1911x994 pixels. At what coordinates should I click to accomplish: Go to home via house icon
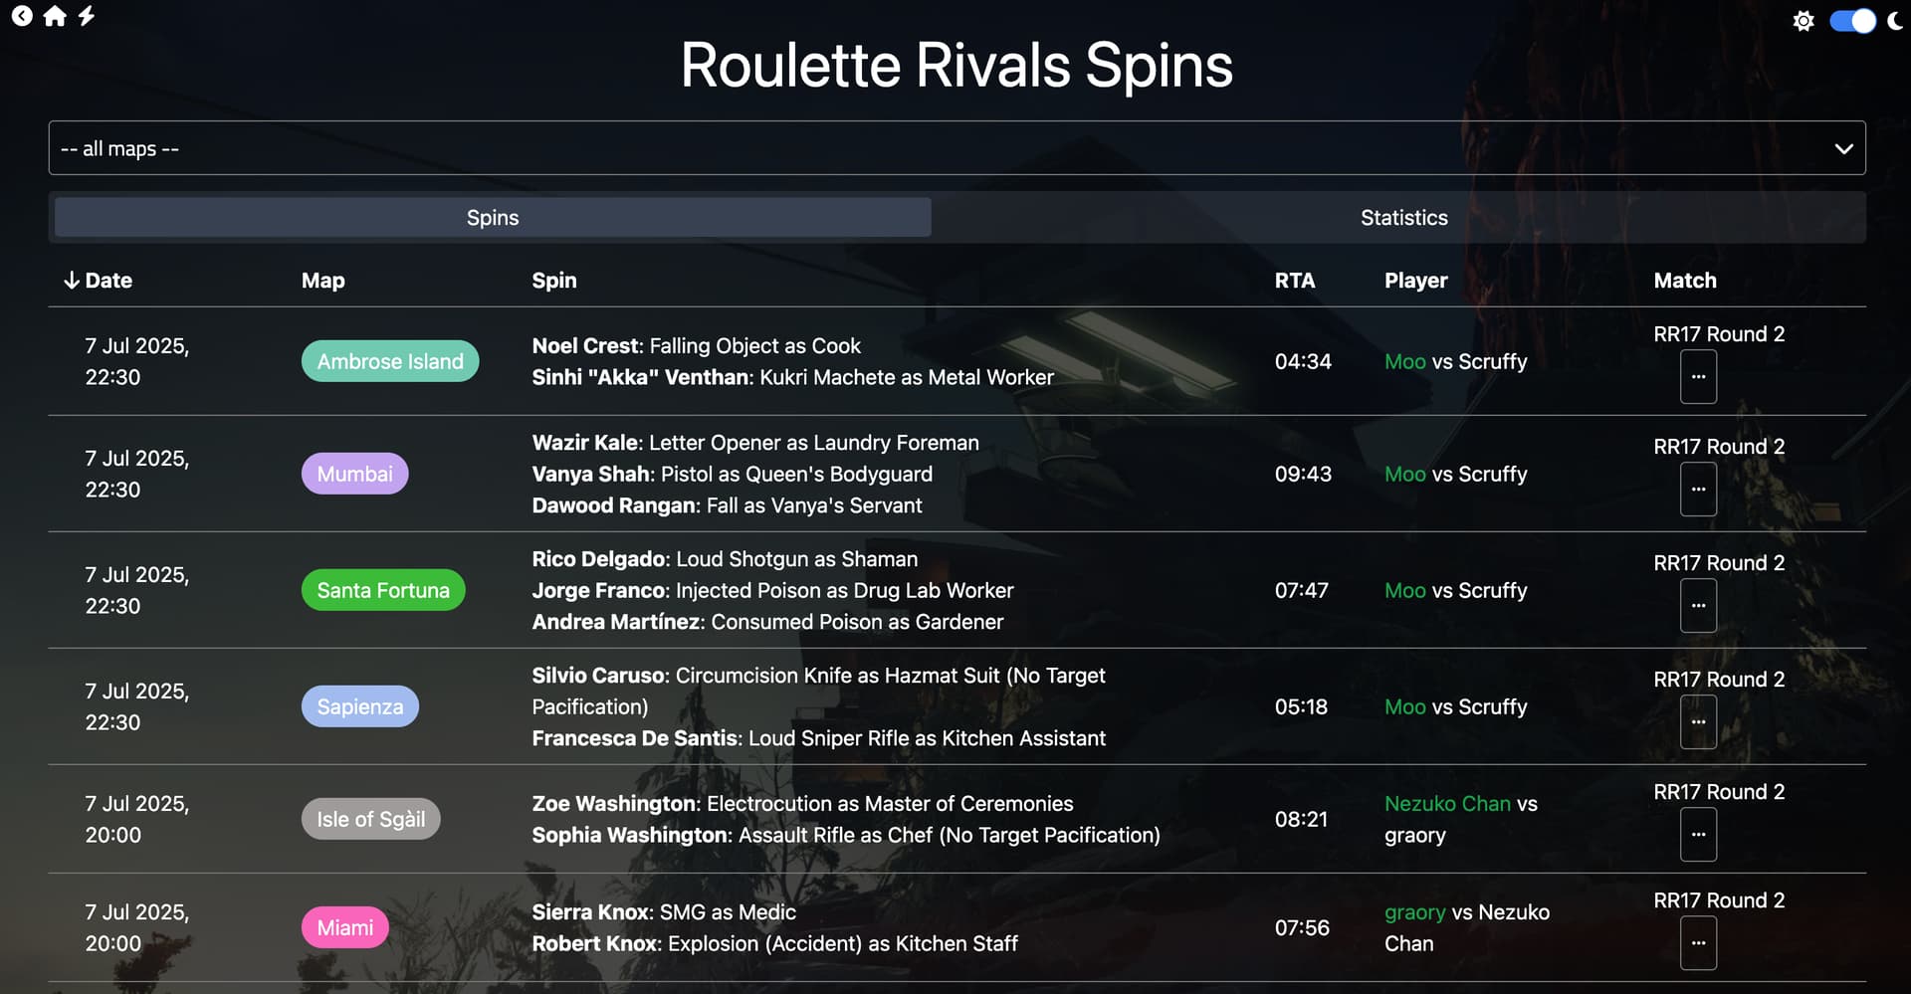[x=55, y=16]
